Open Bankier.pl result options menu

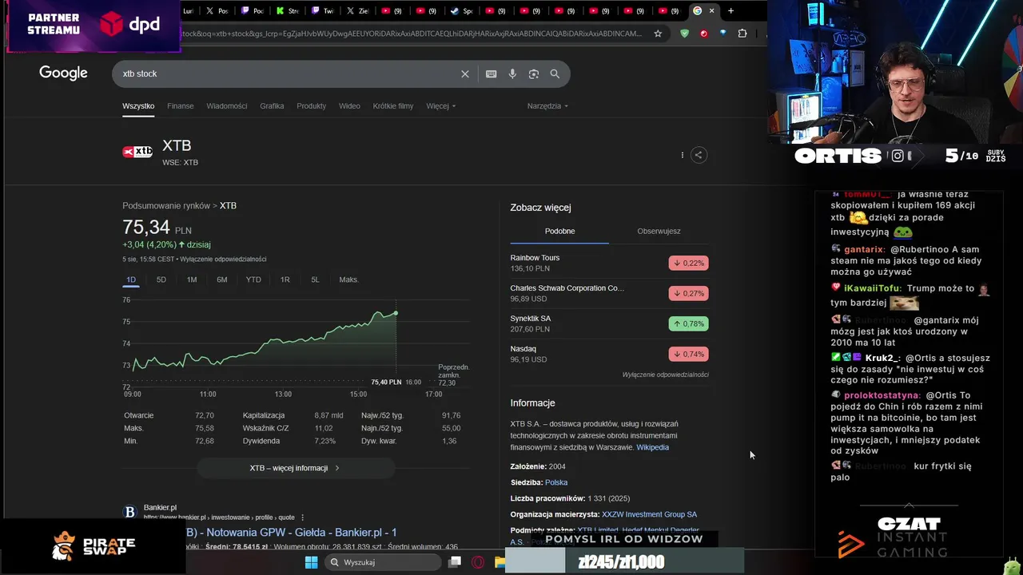pos(302,517)
